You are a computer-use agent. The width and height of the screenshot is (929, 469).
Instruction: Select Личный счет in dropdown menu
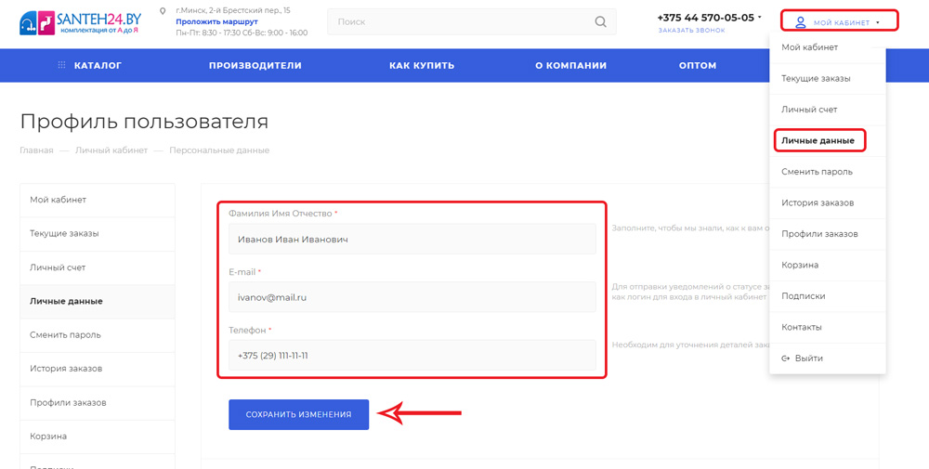click(x=827, y=110)
